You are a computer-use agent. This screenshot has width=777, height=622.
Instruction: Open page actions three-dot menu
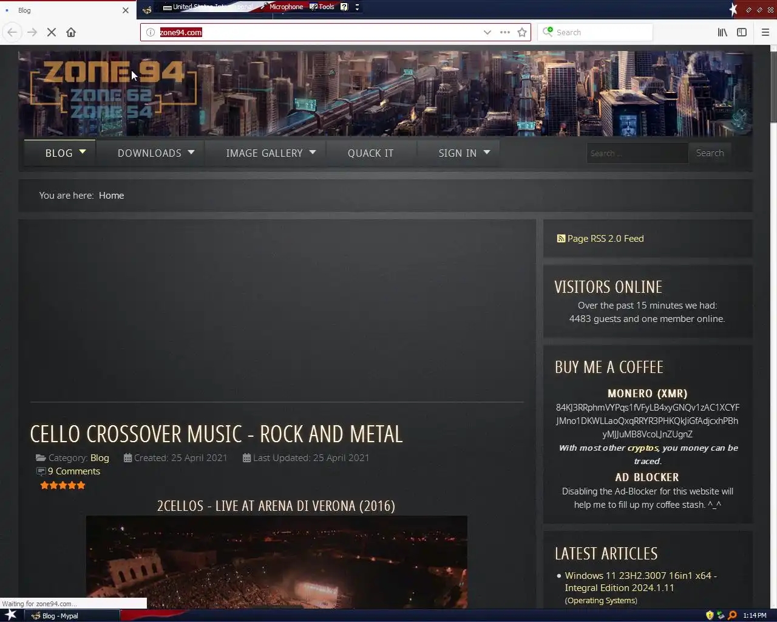[x=504, y=32]
